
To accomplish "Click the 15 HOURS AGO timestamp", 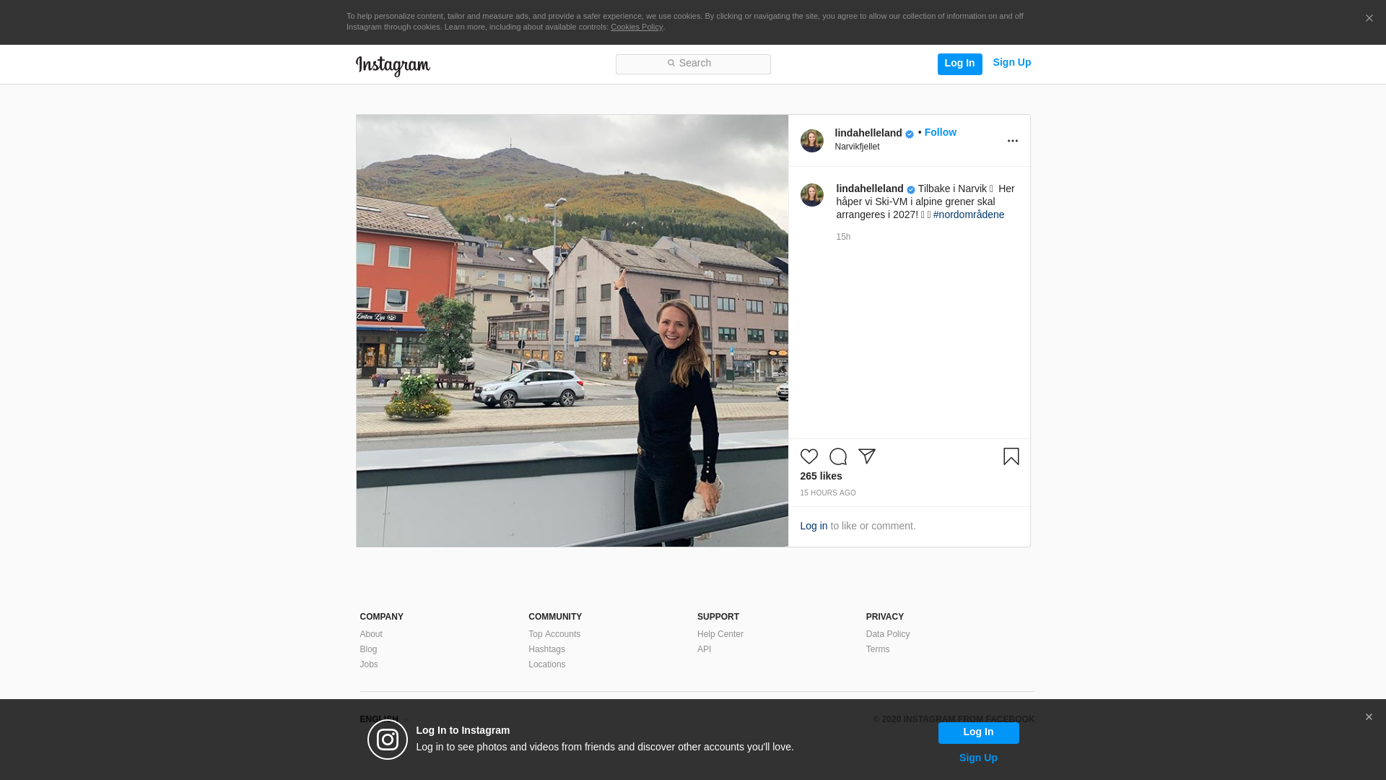I will [x=827, y=493].
